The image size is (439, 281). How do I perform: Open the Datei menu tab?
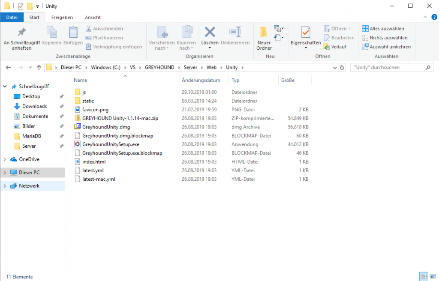pyautogui.click(x=12, y=18)
